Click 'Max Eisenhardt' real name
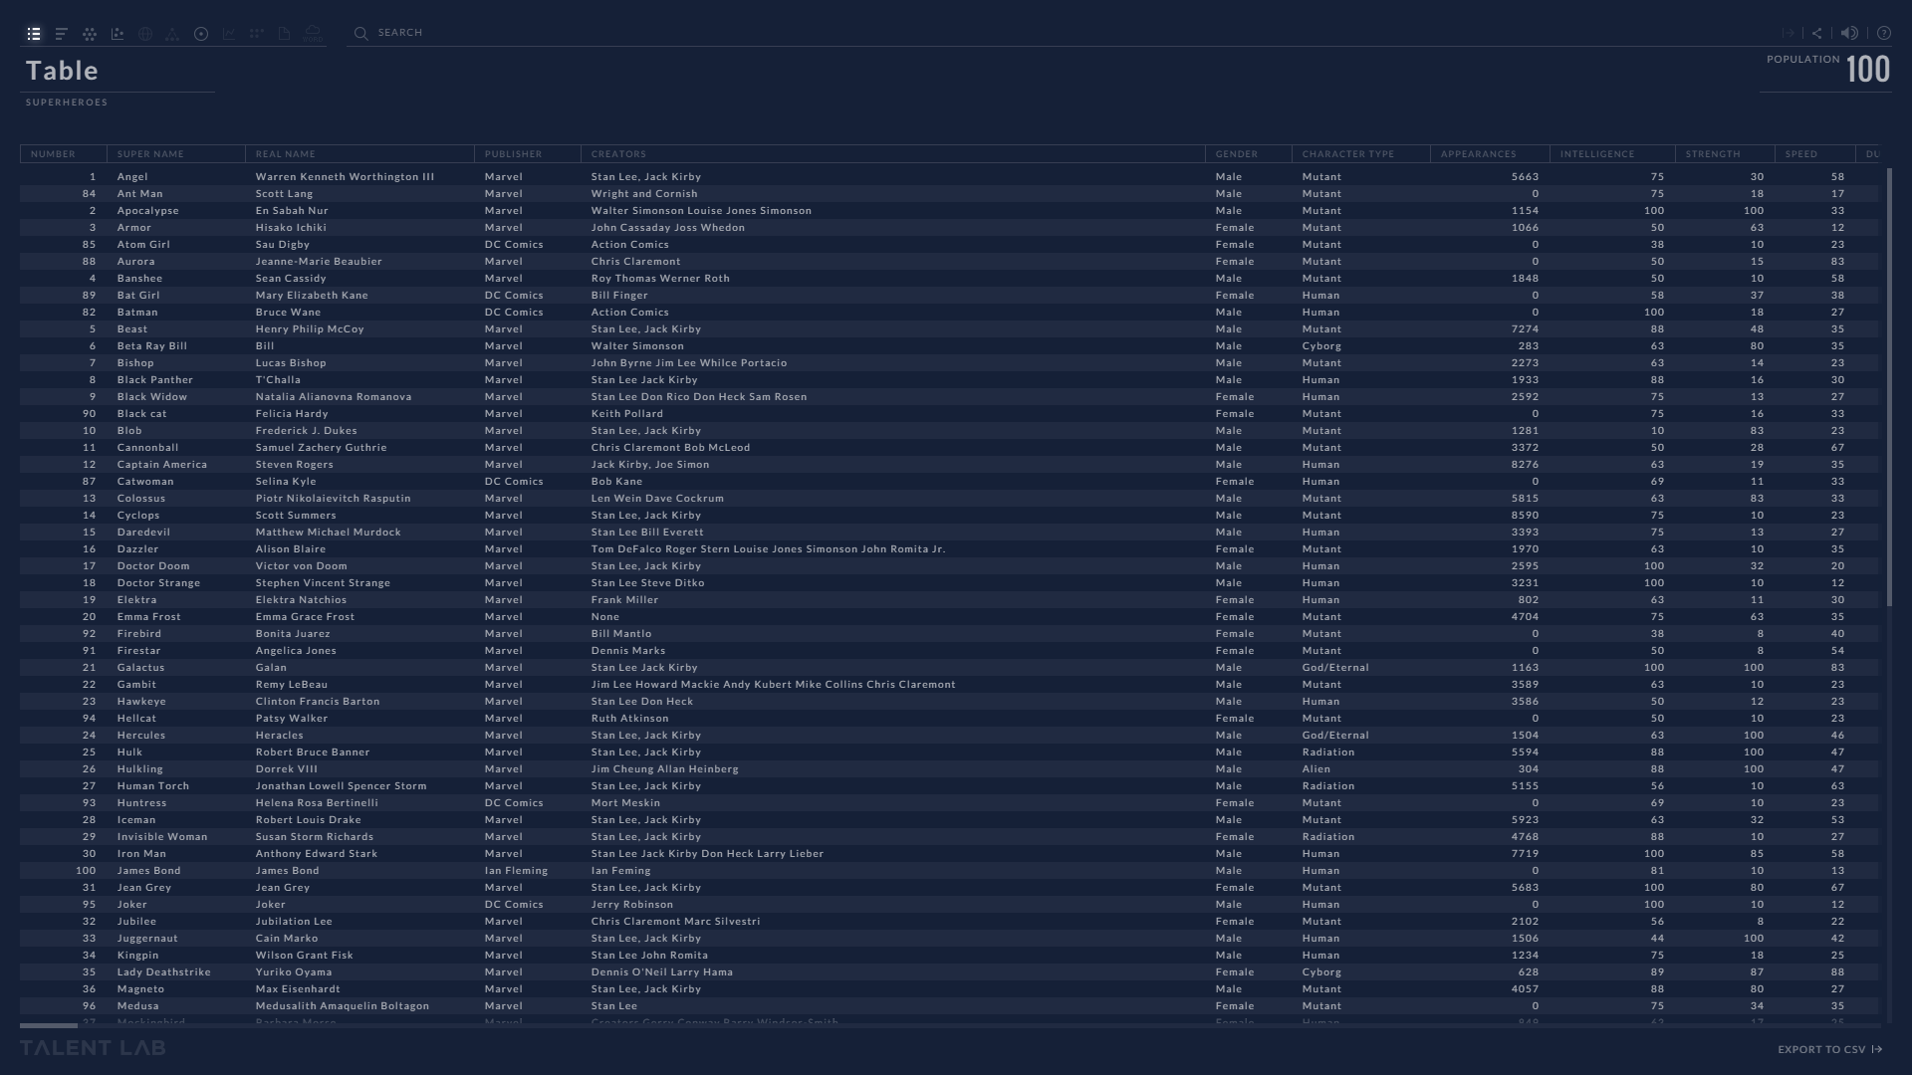Viewport: 1912px width, 1075px height. pos(298,989)
